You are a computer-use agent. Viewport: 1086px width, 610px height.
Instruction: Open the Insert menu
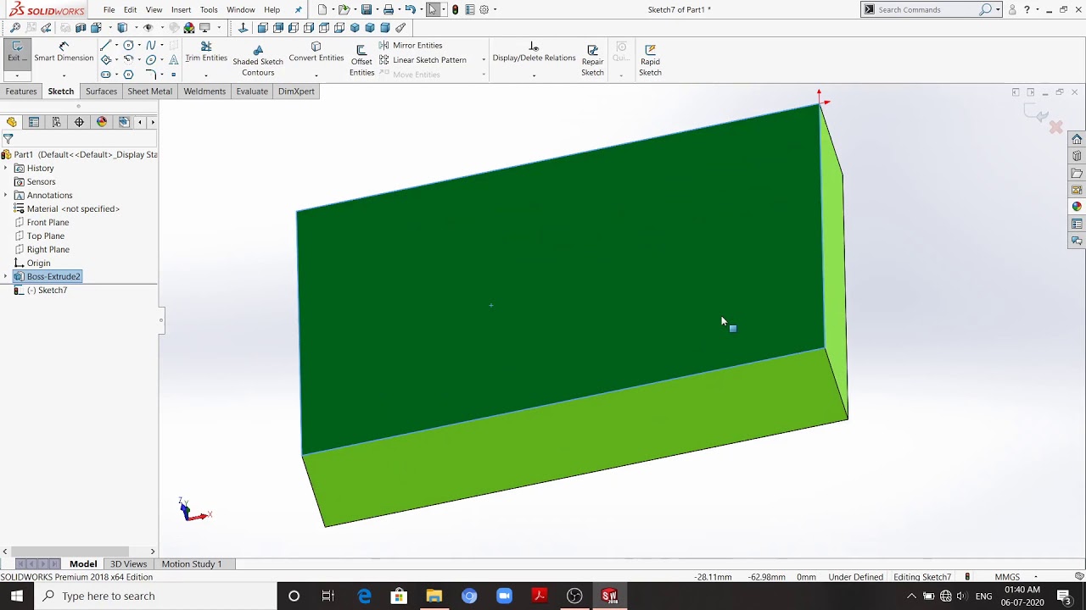pos(181,9)
